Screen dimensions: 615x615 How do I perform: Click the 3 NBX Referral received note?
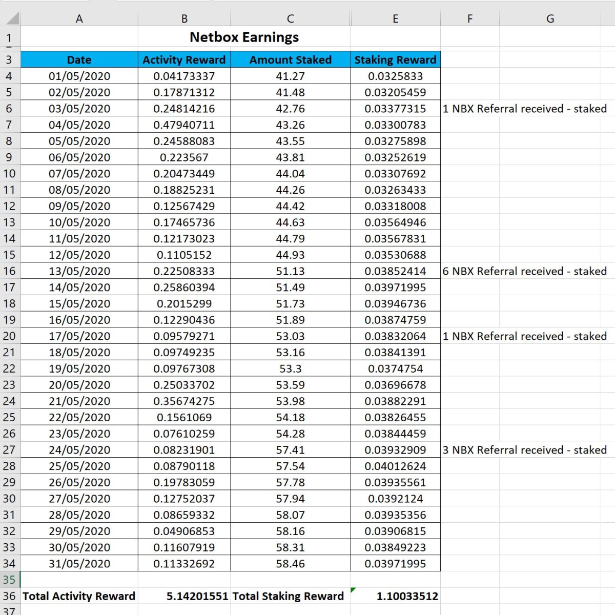coord(524,450)
